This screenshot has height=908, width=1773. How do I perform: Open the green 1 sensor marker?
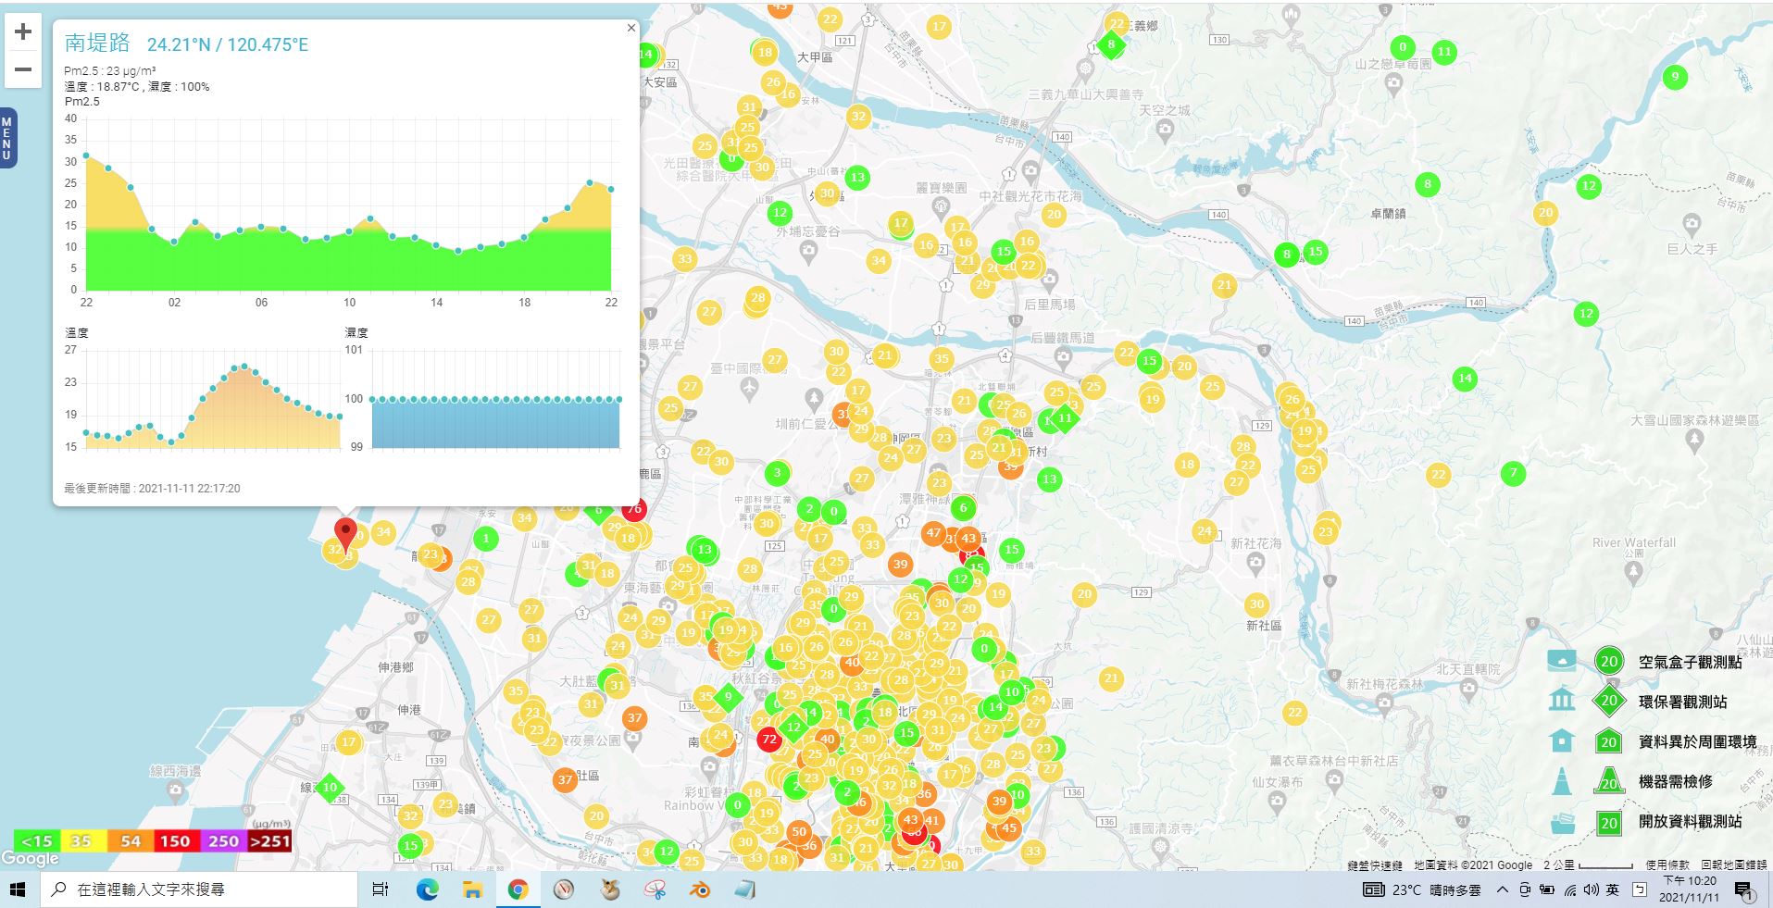tap(485, 538)
